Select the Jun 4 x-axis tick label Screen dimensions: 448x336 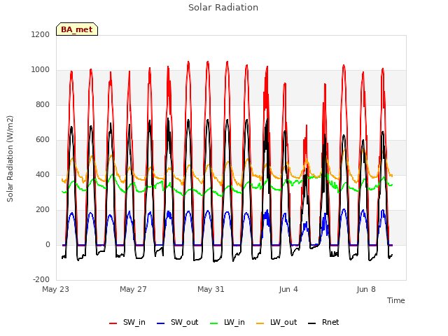coord(288,289)
